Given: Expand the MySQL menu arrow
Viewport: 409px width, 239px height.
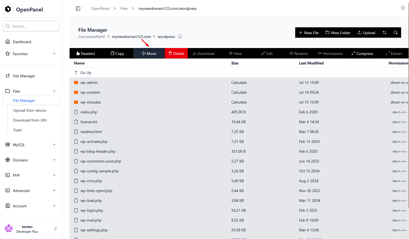Looking at the screenshot, I should [54, 145].
